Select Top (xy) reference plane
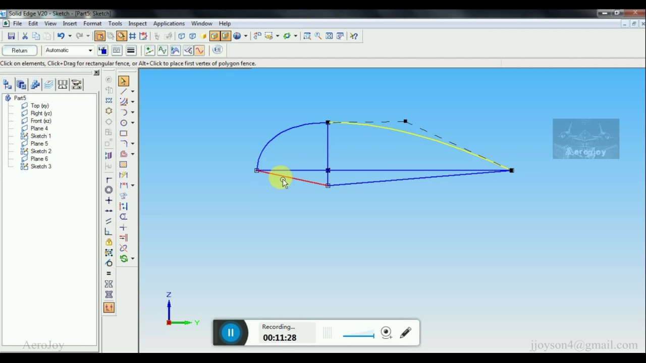The height and width of the screenshot is (363, 646). [x=40, y=106]
